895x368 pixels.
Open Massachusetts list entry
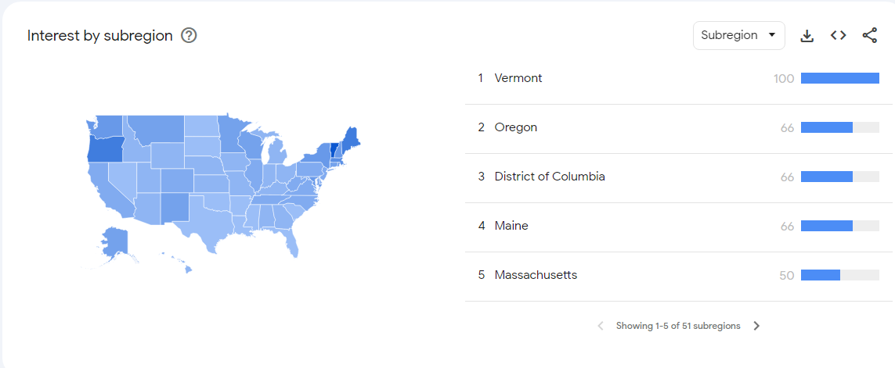(536, 275)
